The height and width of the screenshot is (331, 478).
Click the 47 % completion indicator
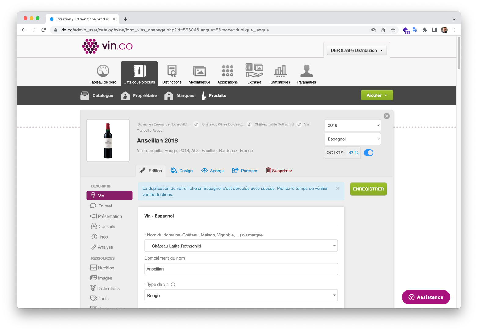pyautogui.click(x=354, y=153)
